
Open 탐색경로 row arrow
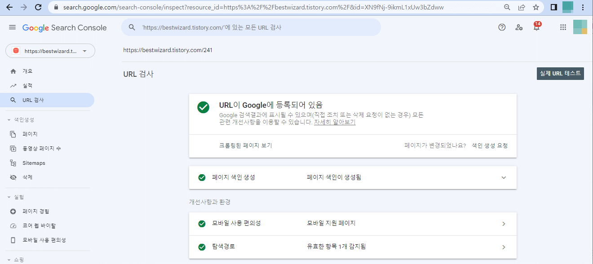[x=504, y=247]
